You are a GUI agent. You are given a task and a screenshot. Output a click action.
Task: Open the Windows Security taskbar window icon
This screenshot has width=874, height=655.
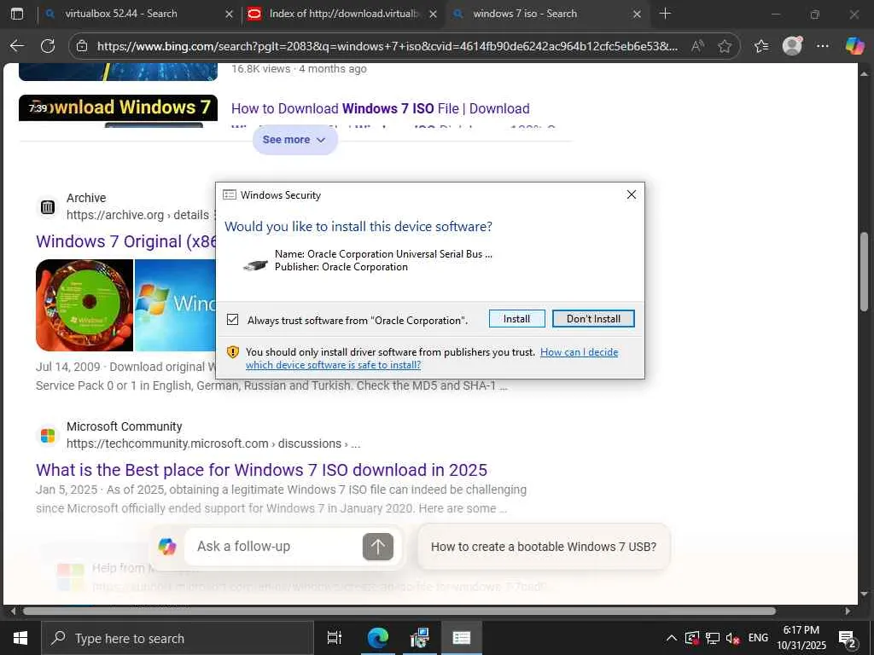point(462,638)
